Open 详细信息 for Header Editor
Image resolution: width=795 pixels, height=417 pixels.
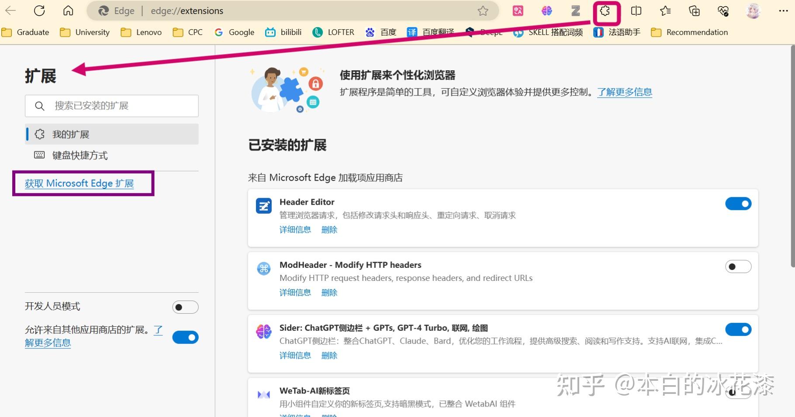point(295,230)
